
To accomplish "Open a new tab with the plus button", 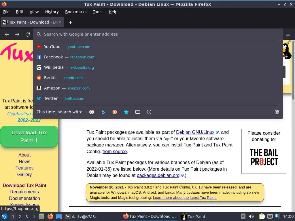I will pos(70,22).
